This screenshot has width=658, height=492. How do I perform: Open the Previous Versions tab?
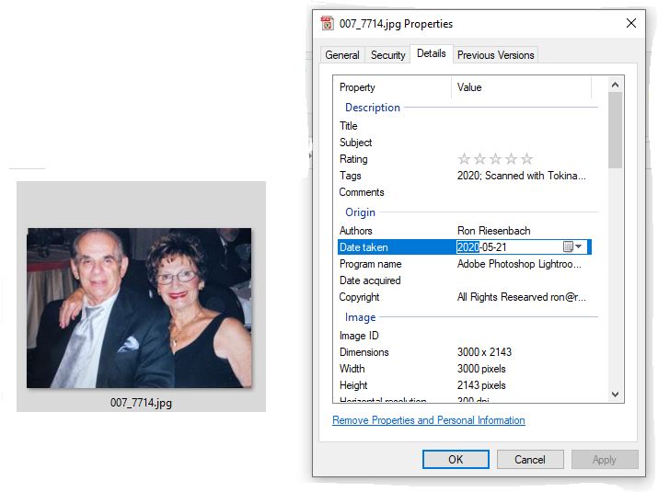click(x=496, y=55)
